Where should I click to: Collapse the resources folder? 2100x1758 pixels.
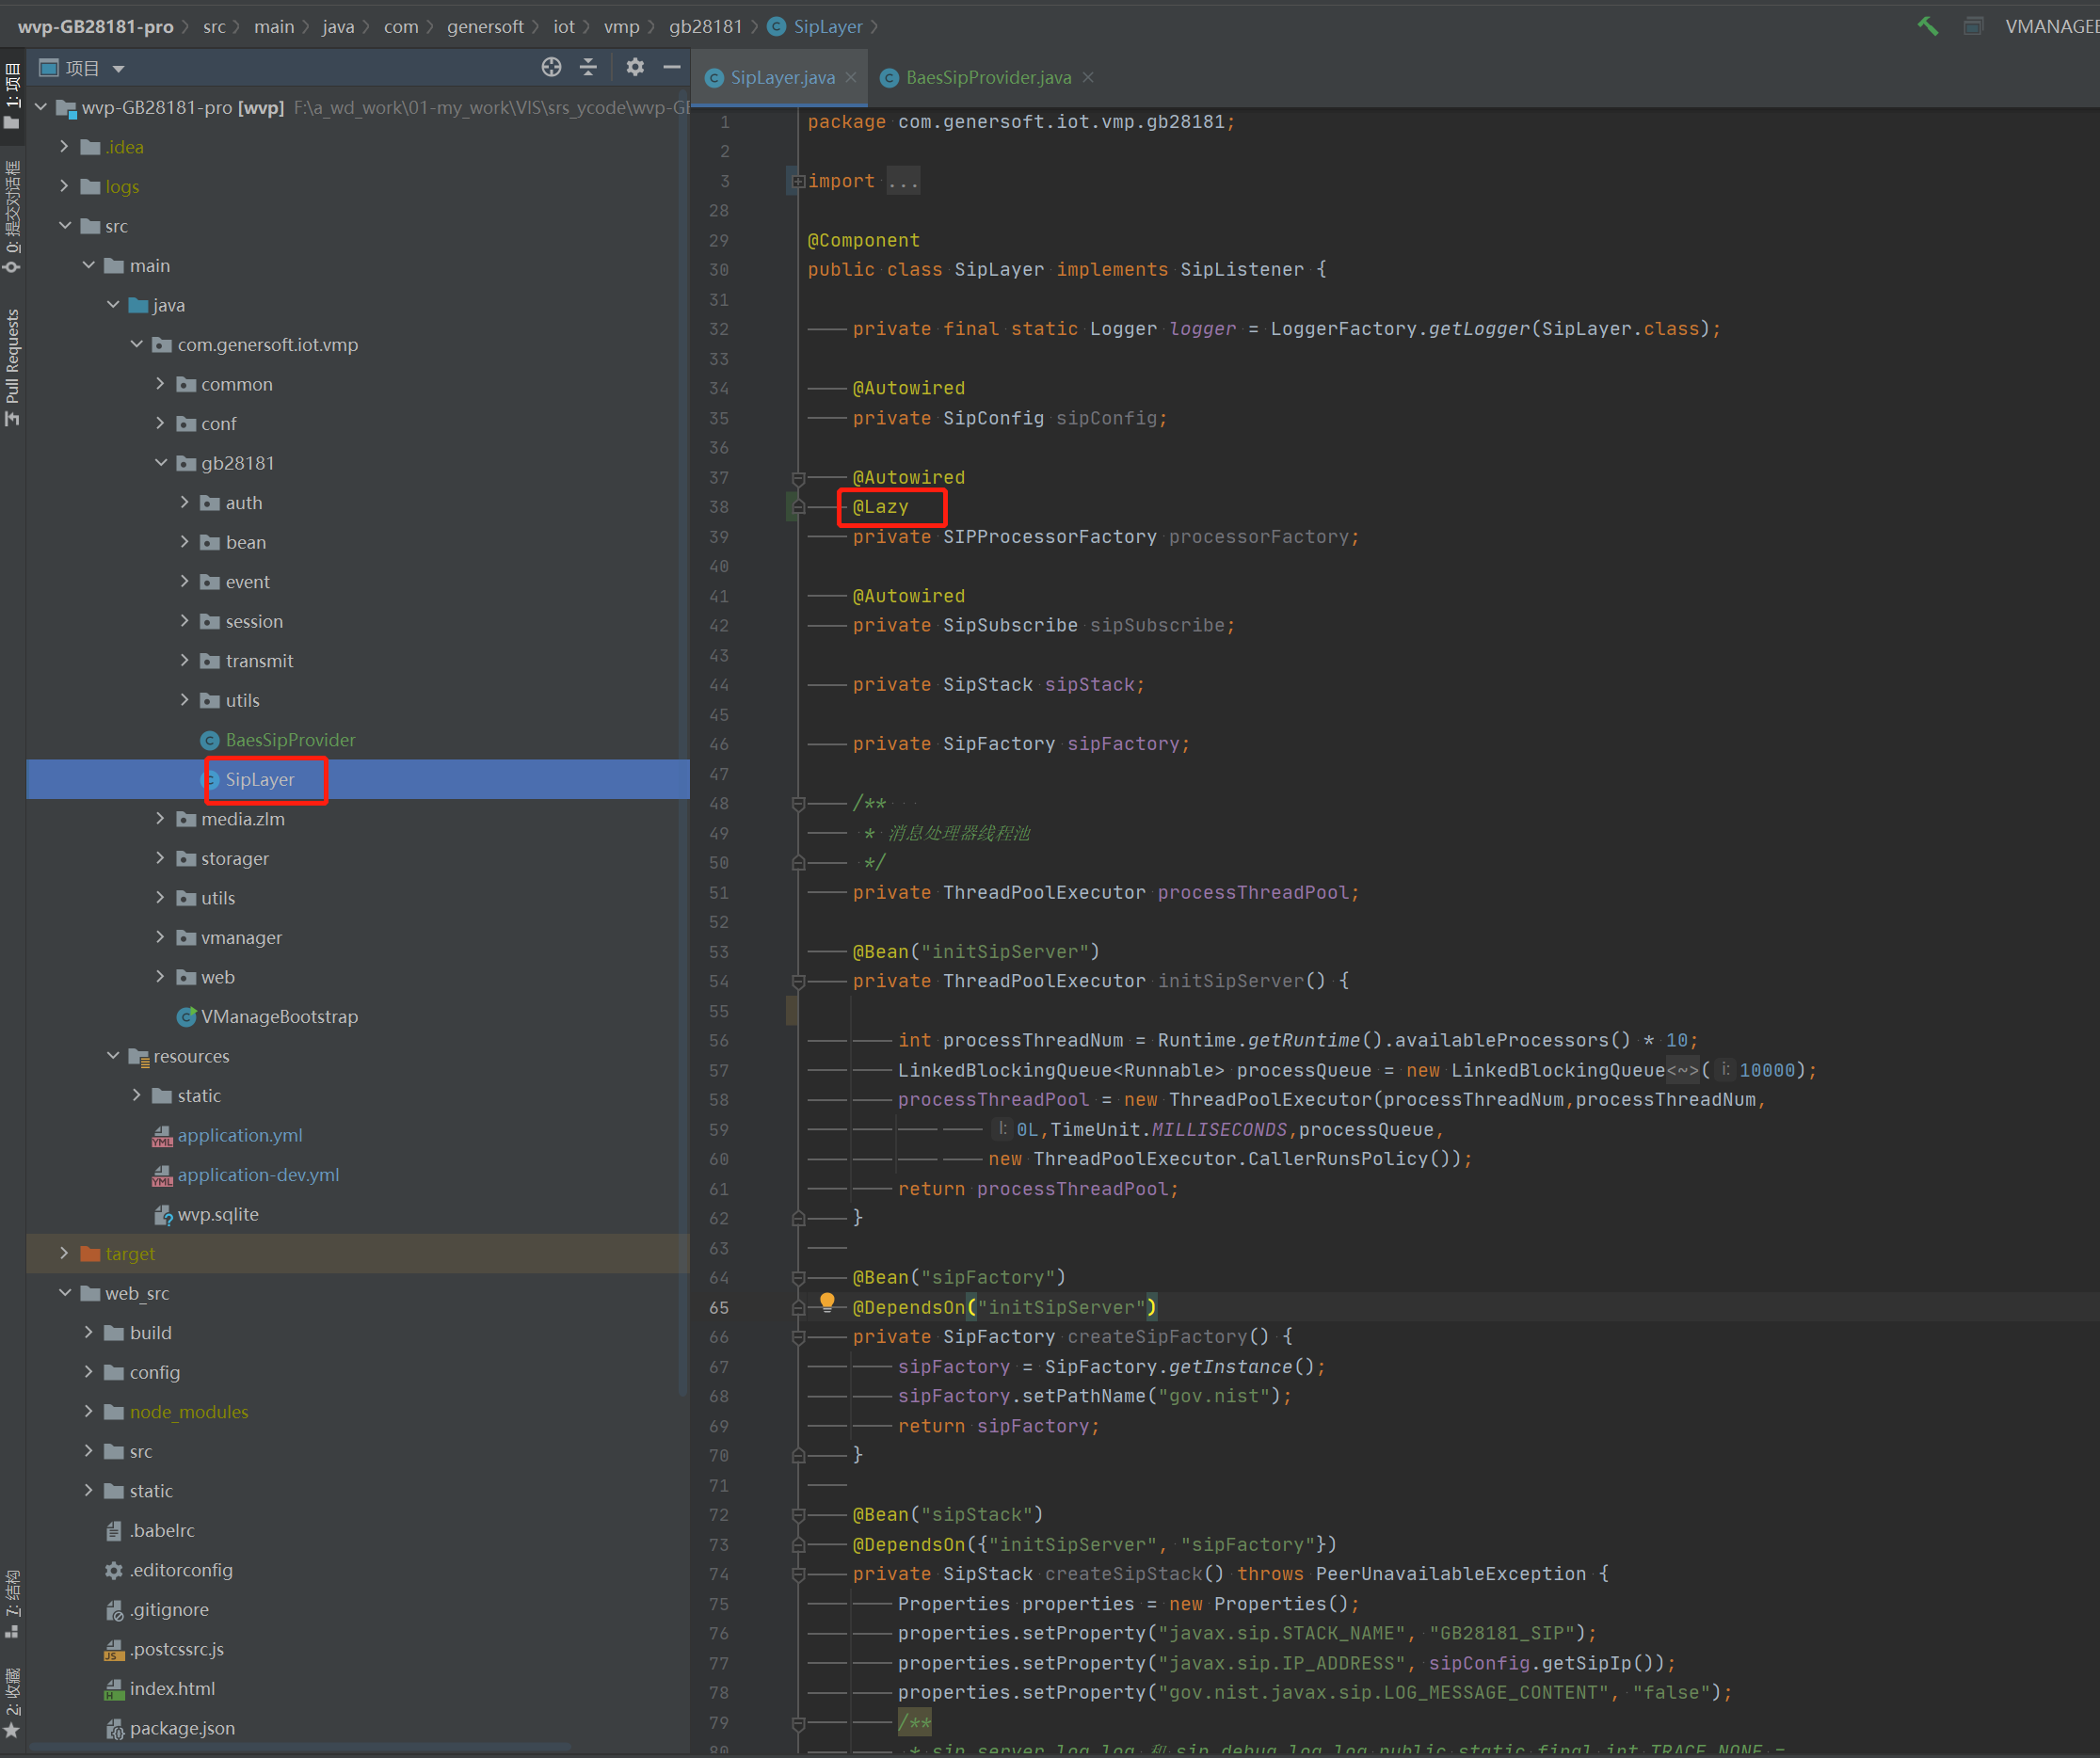click(x=113, y=1056)
